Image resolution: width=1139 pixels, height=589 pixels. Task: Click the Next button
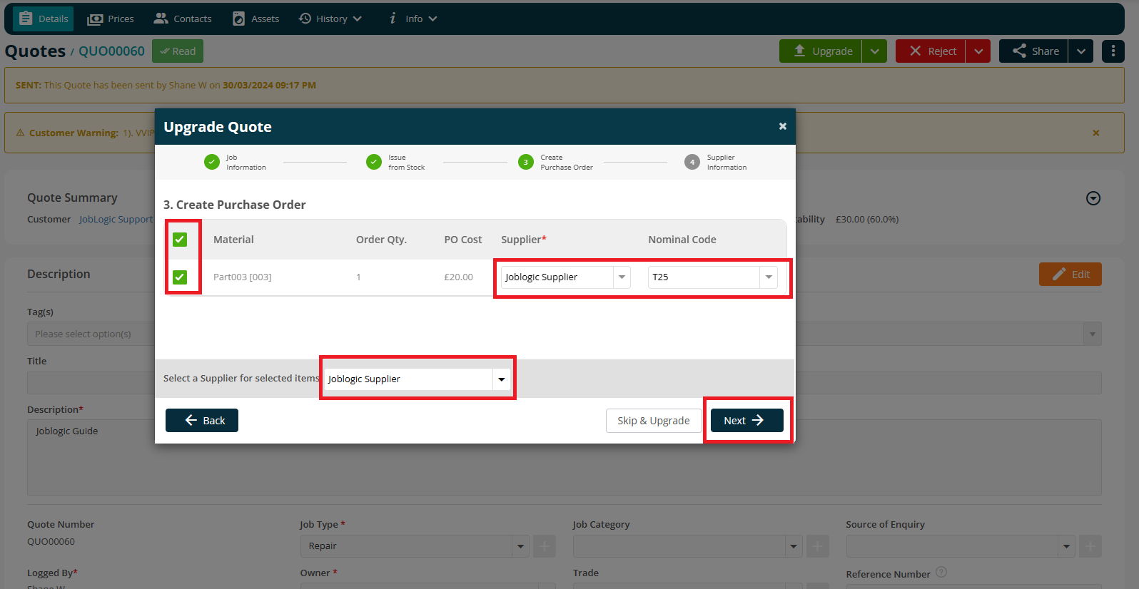coord(747,420)
